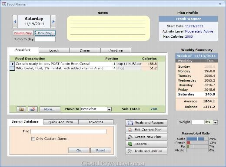Switch to the Lunch tab
Image resolution: width=226 pixels, height=167 pixels.
coord(54,50)
